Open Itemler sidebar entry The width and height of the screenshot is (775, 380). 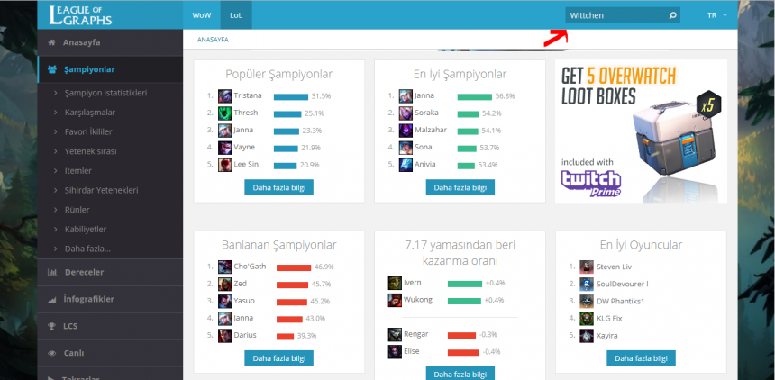pos(78,171)
